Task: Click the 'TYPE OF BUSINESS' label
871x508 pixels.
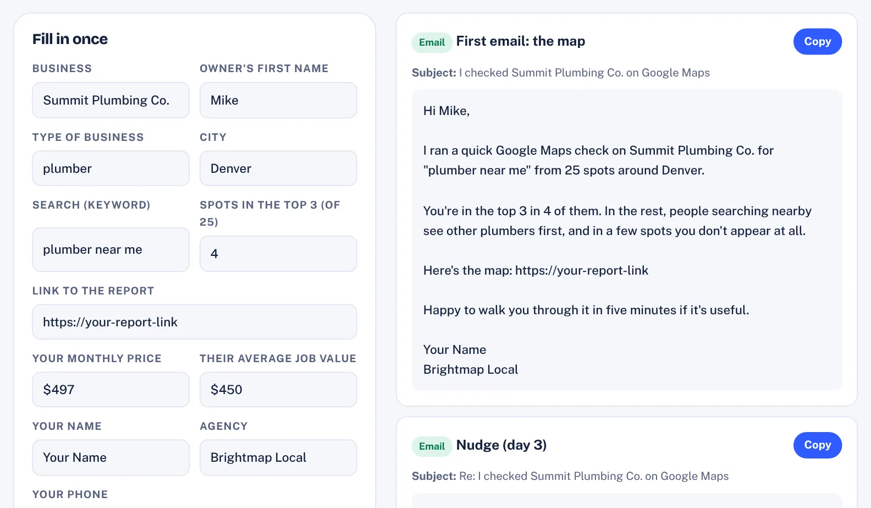Action: tap(88, 137)
